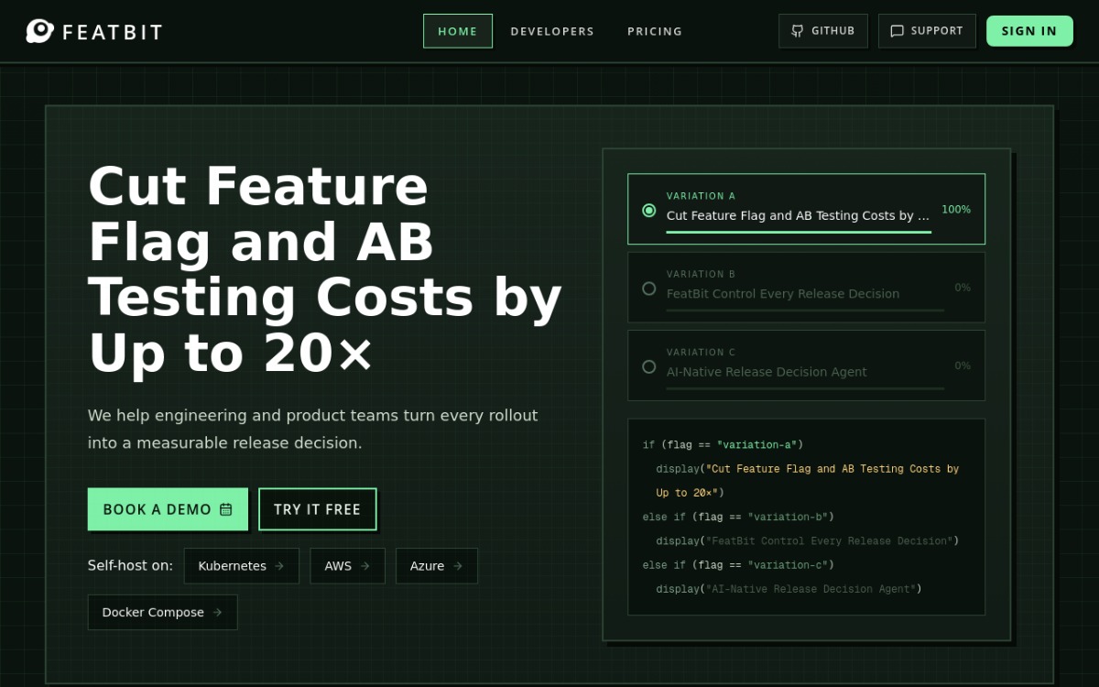Open the Developers nav item

552,31
